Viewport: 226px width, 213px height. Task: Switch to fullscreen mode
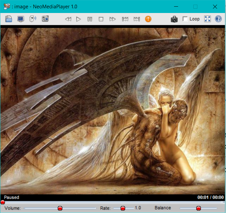207,19
